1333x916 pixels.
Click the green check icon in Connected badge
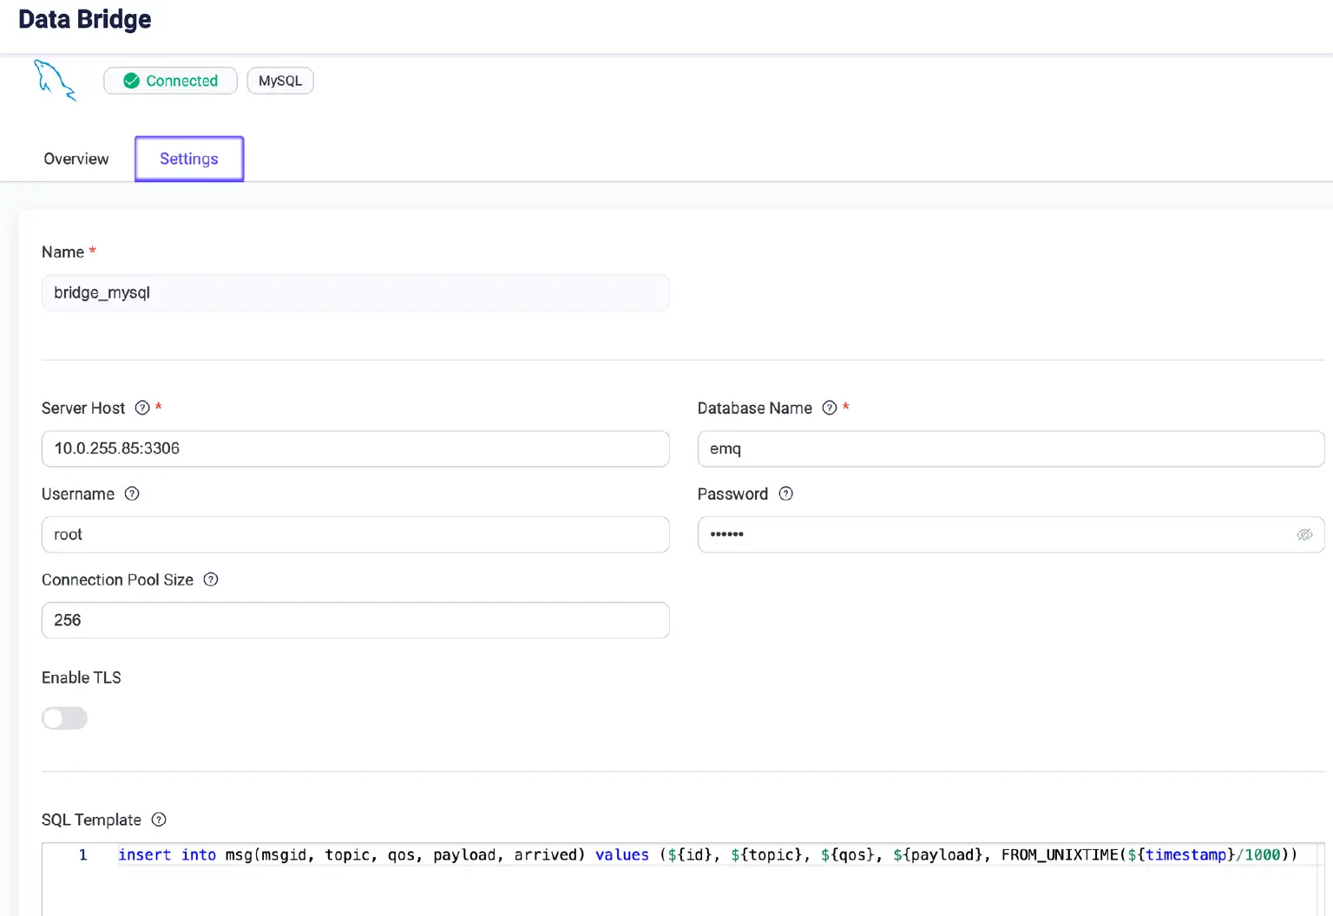tap(131, 80)
